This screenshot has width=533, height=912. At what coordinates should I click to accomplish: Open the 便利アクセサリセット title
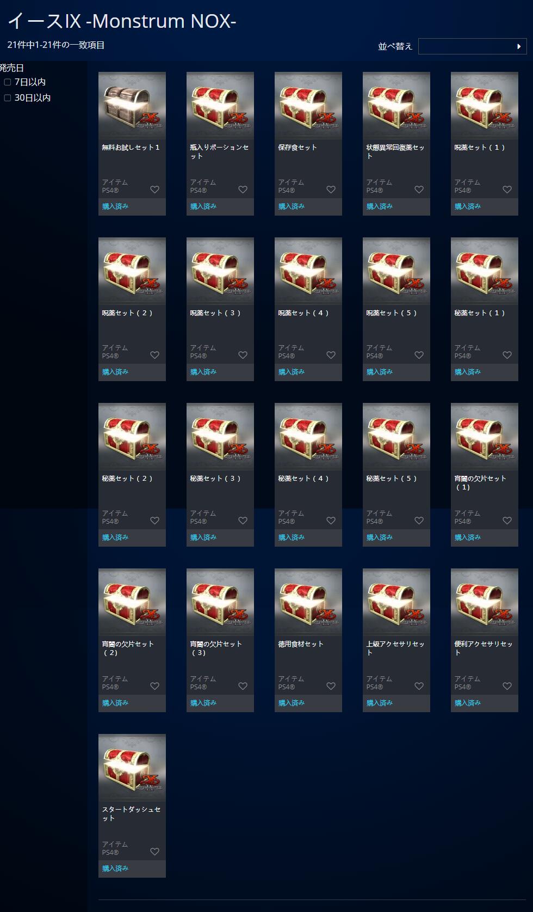pos(484,648)
